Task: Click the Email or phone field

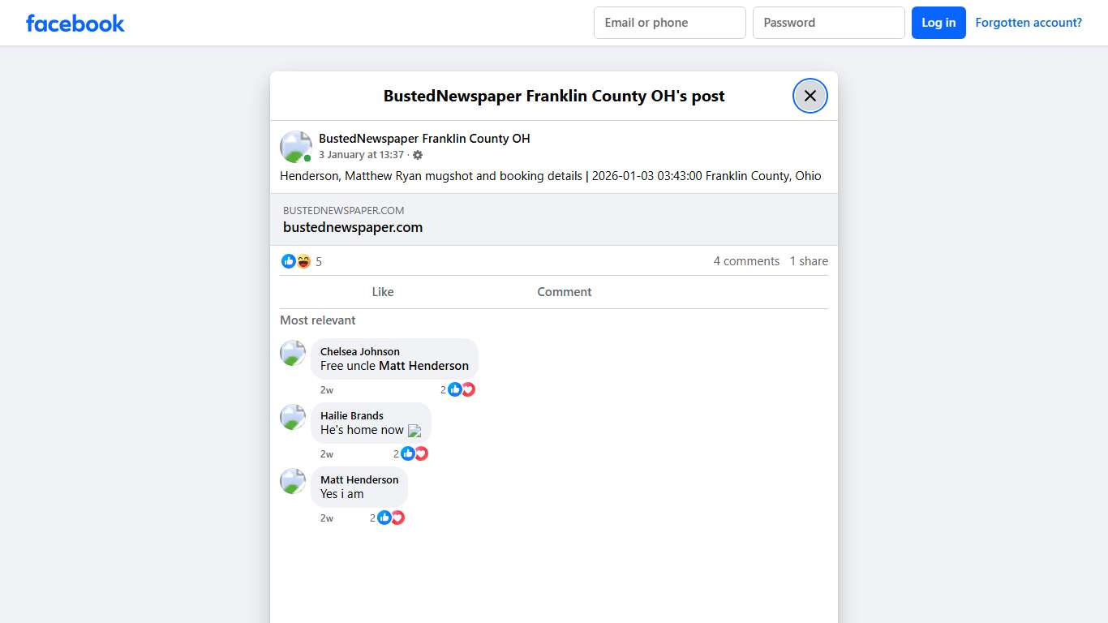Action: [669, 23]
